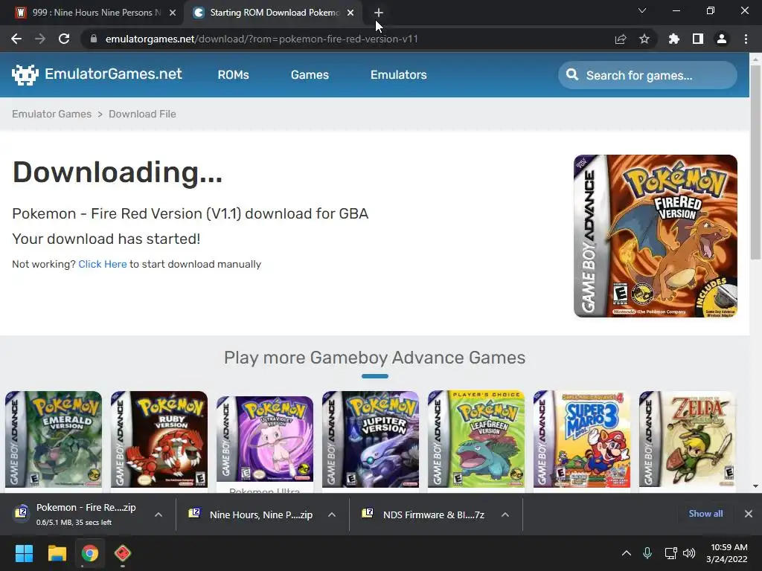
Task: Close the Starting ROM Download tab
Action: [350, 13]
